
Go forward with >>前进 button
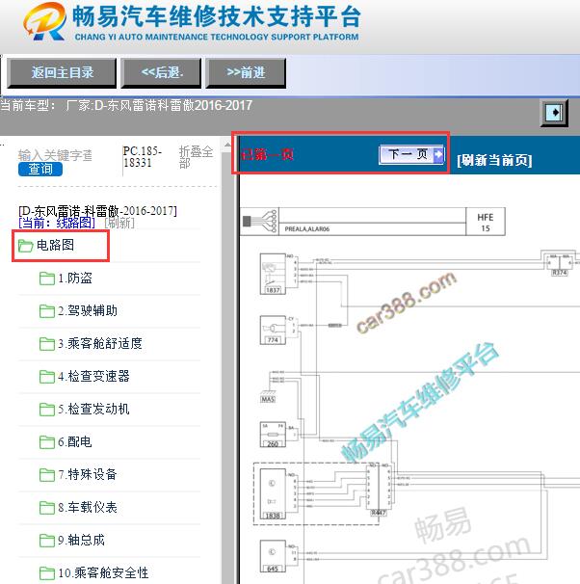point(246,73)
